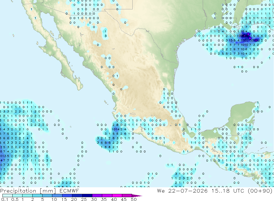Click the "30" legend scale label
Screen dimensions: 274x201
click(94, 199)
